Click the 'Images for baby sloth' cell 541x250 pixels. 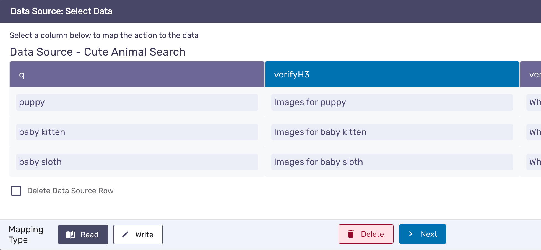point(392,162)
